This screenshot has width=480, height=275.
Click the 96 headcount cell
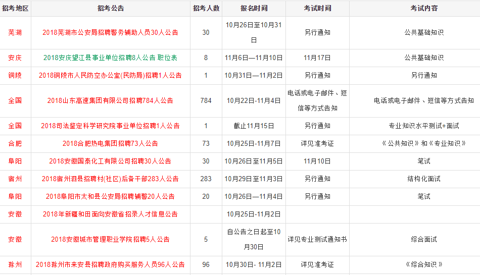coord(206,264)
